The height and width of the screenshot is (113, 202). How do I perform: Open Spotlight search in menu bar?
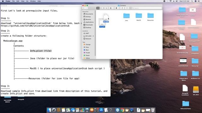192,1
